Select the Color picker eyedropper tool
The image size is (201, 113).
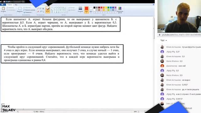coord(41,12)
